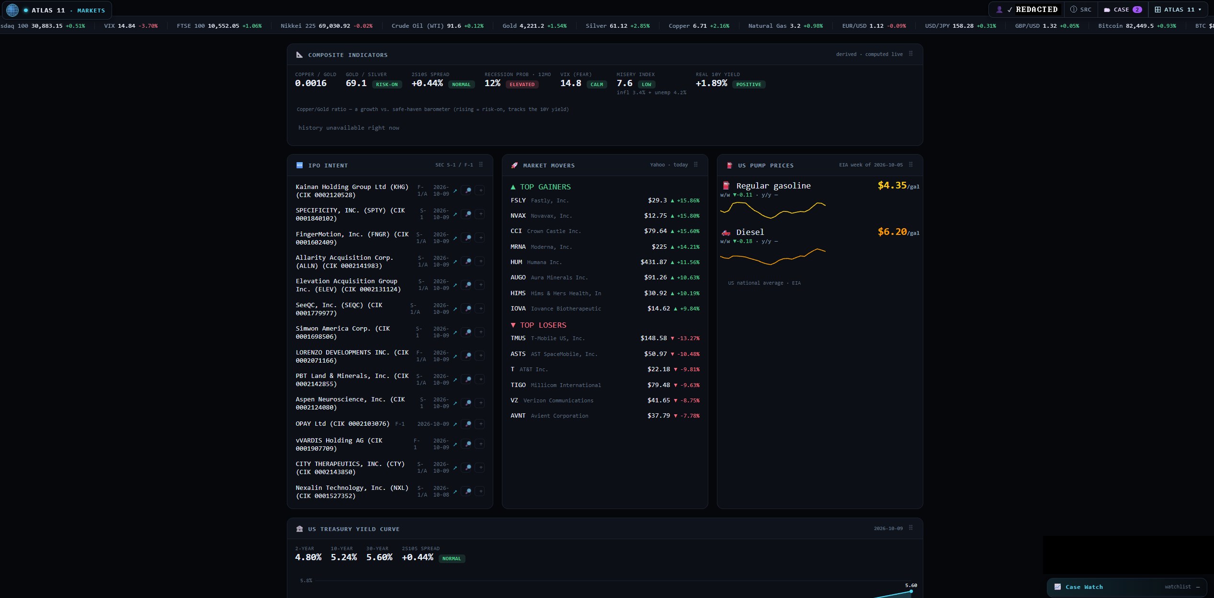
Task: Open ASTS AST SpaceMobile loser row
Action: 605,354
